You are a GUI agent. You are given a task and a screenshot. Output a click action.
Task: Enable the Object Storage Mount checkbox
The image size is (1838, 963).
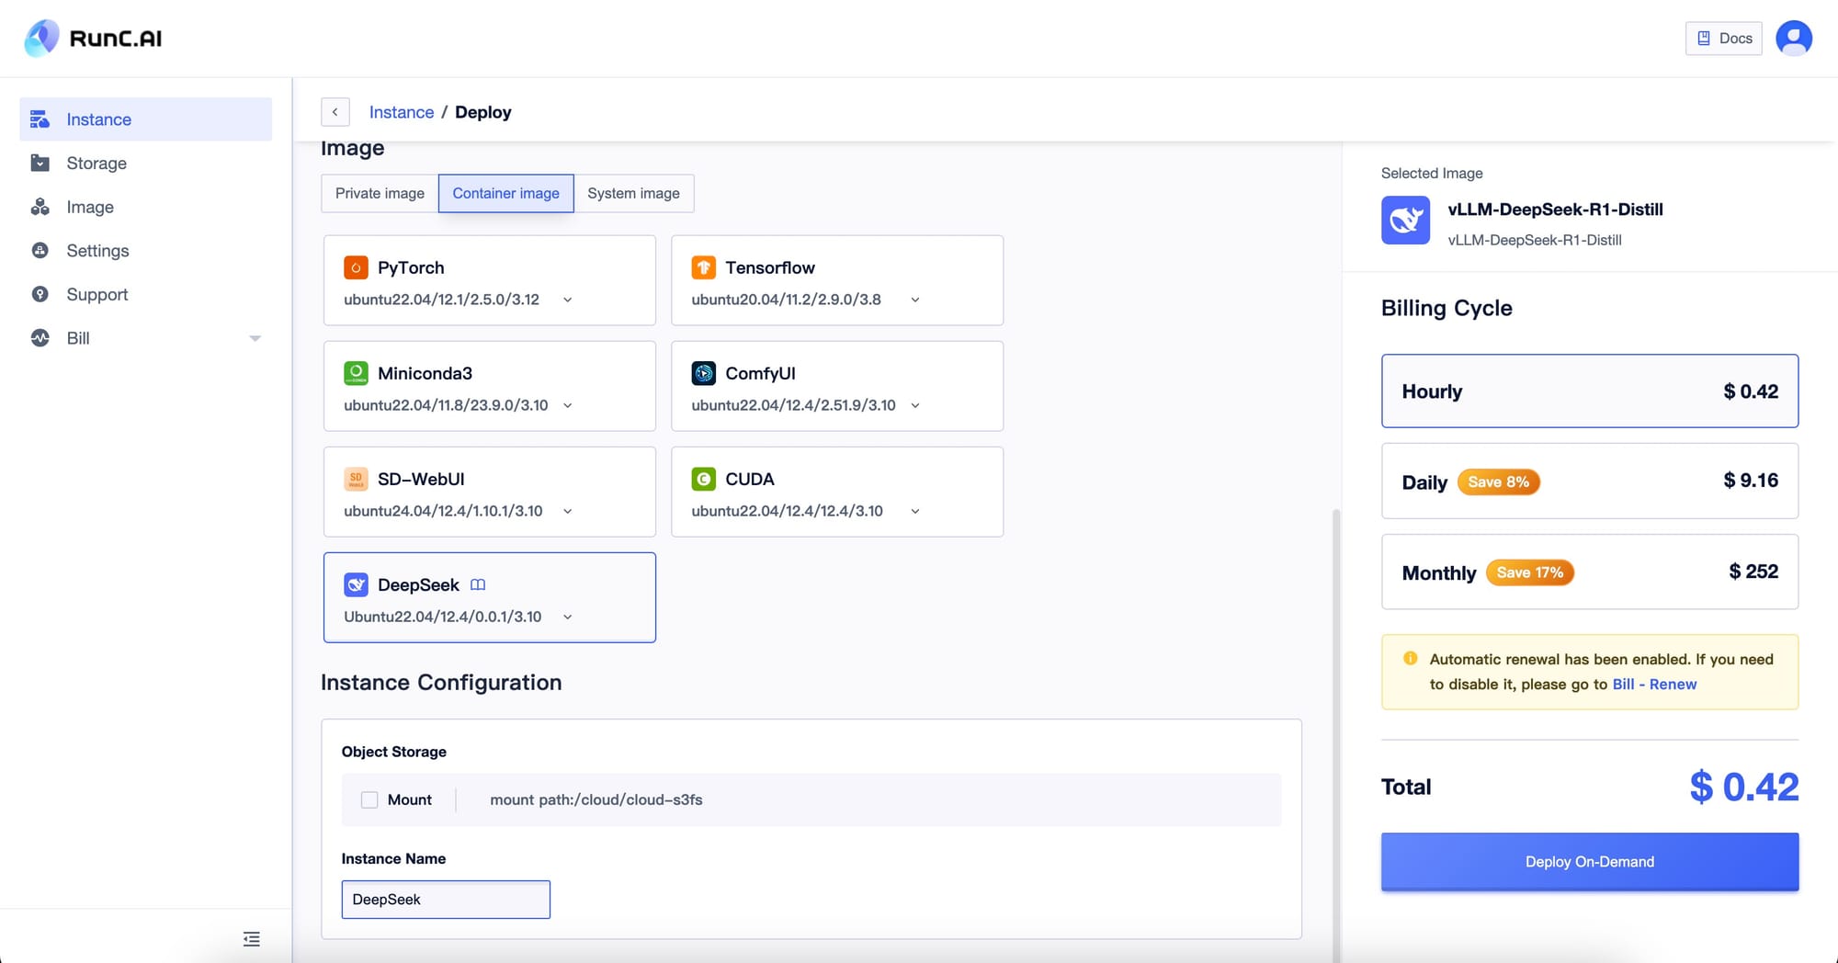pyautogui.click(x=369, y=799)
